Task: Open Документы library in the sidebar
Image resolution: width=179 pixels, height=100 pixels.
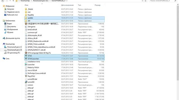Action: (x=10, y=27)
